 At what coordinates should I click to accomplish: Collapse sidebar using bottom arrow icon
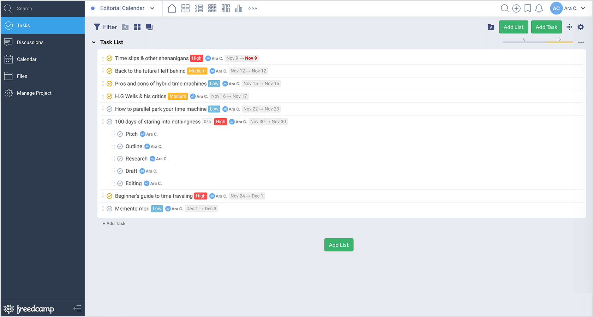77,309
